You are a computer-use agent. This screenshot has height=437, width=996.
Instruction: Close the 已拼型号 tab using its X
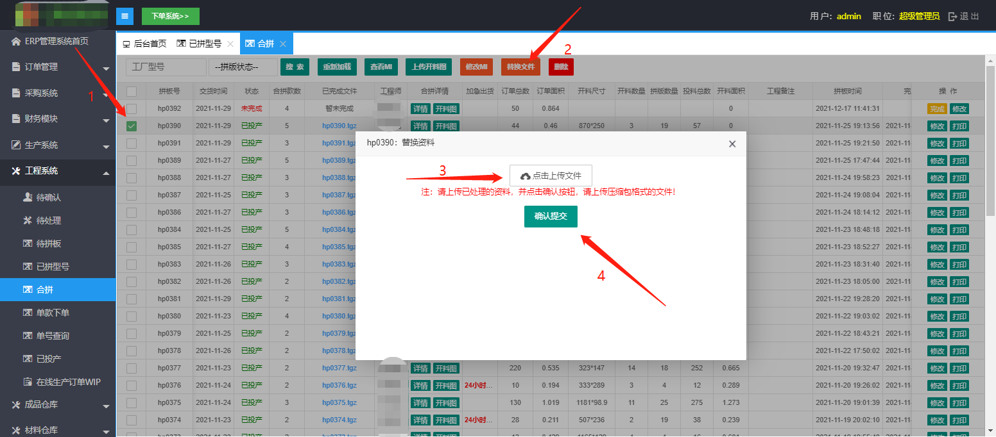(230, 44)
